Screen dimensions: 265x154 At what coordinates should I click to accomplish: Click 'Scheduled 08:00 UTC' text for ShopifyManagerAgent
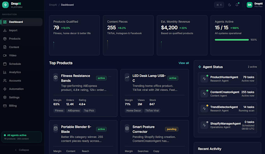pyautogui.click(x=248, y=127)
